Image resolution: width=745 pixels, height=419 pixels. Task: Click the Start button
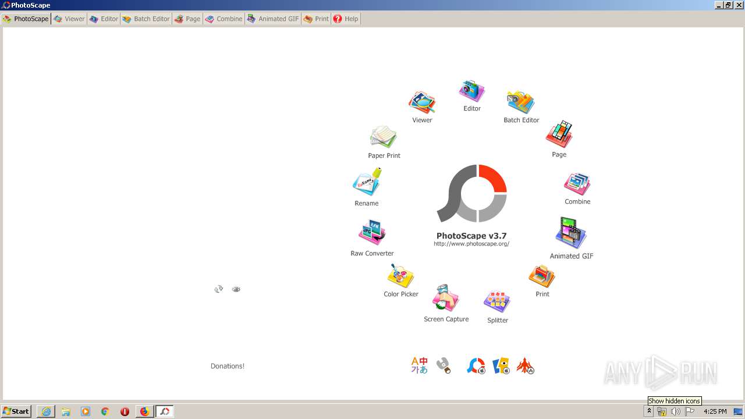(16, 411)
